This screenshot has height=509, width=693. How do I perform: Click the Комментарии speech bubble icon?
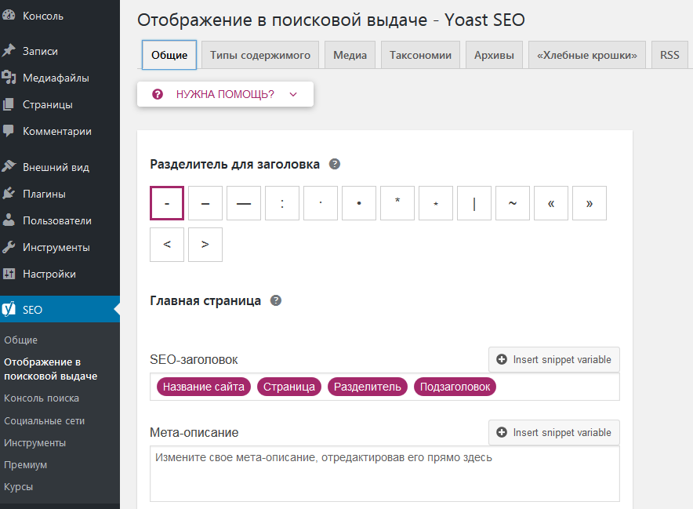click(x=9, y=131)
